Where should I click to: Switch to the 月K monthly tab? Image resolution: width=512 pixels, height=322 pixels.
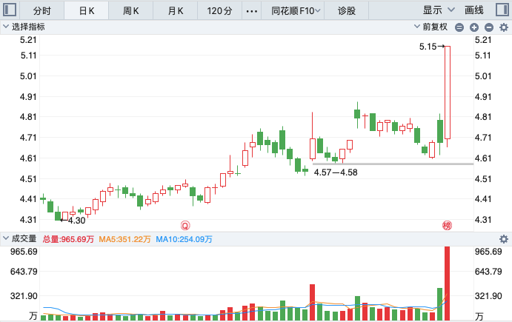176,11
